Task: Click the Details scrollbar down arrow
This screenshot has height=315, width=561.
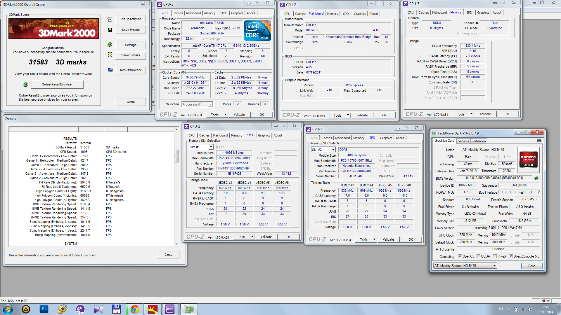Action: click(176, 244)
